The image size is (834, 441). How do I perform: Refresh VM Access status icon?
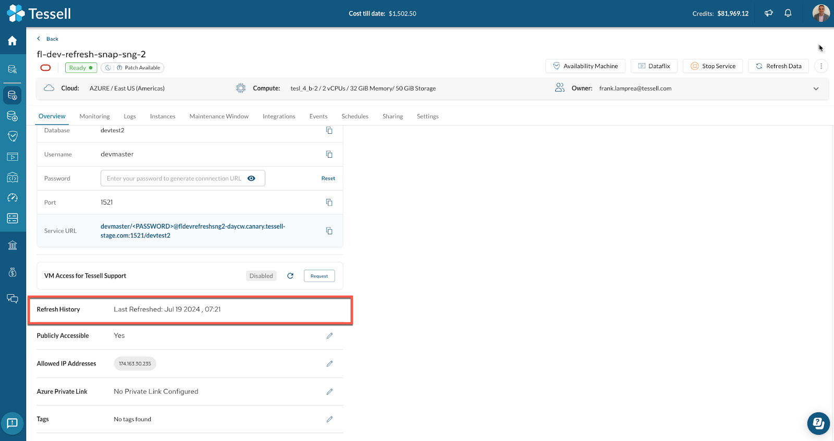pyautogui.click(x=290, y=276)
